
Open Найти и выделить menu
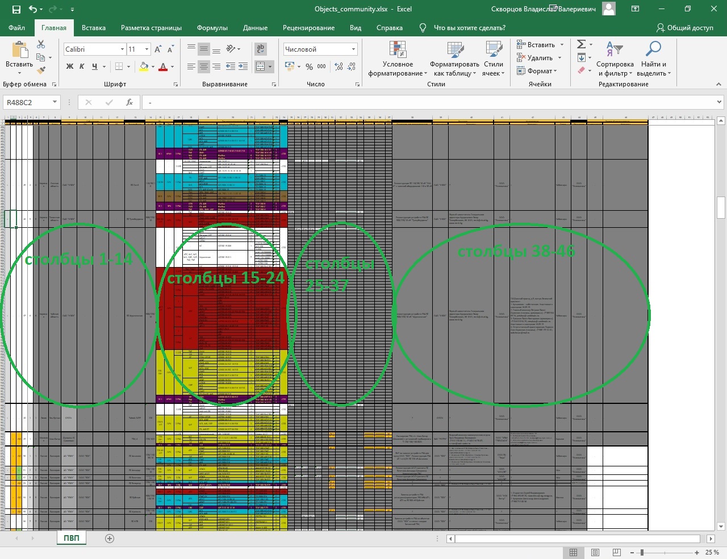click(654, 59)
